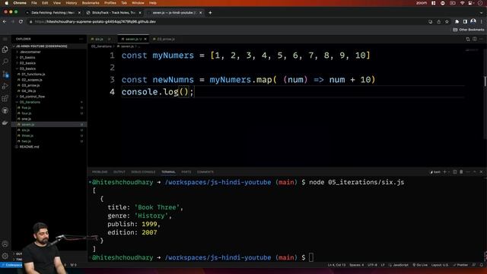Open file three.js
Screen dimensions: 487x274
(x=27, y=135)
